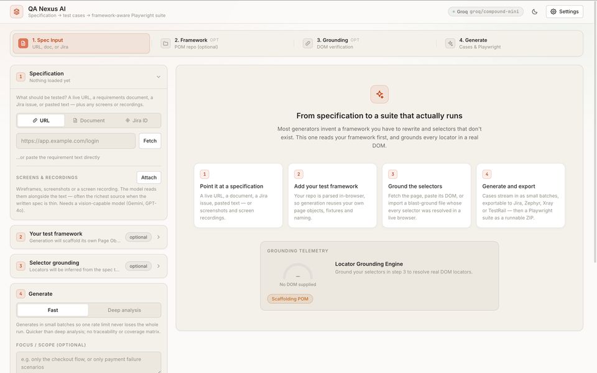The image size is (597, 373).
Task: Click the Add your test framework card
Action: point(332,196)
